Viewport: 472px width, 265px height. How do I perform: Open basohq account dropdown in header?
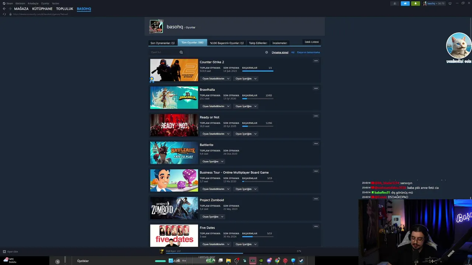click(434, 3)
